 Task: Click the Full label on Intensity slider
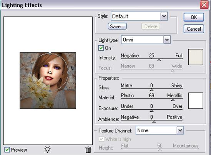(x=179, y=56)
